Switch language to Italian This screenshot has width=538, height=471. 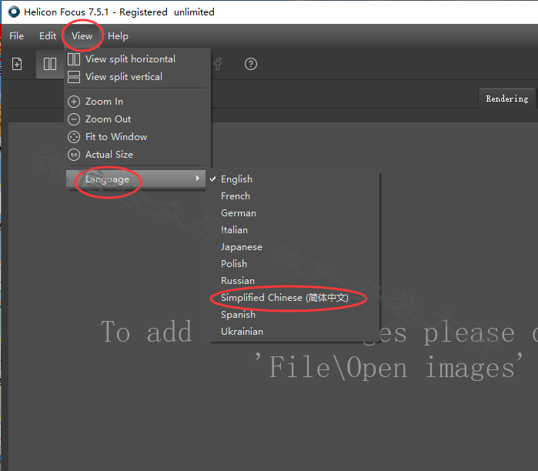(x=295, y=230)
